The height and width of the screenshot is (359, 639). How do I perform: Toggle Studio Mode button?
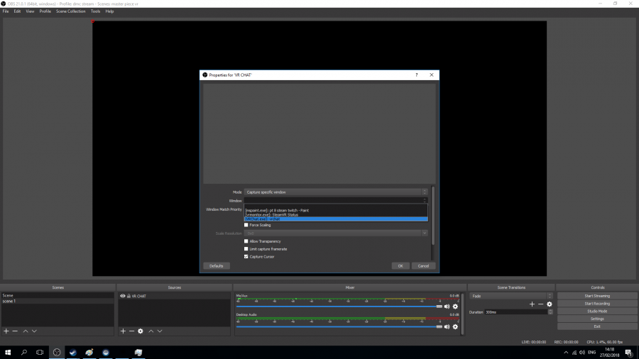click(x=597, y=311)
